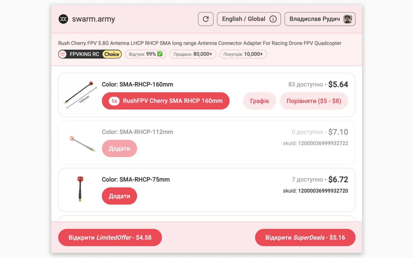Click the disabled Додати for SMA-RHCP-112mm
This screenshot has width=413, height=258.
click(x=119, y=148)
